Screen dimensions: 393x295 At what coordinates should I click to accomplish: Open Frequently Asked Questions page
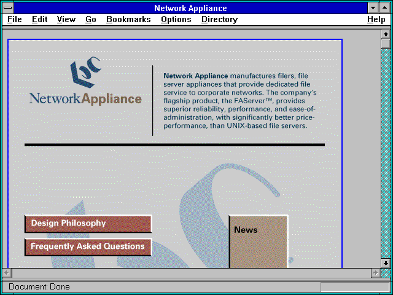click(x=88, y=247)
